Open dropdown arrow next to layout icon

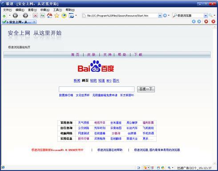[x=76, y=16]
